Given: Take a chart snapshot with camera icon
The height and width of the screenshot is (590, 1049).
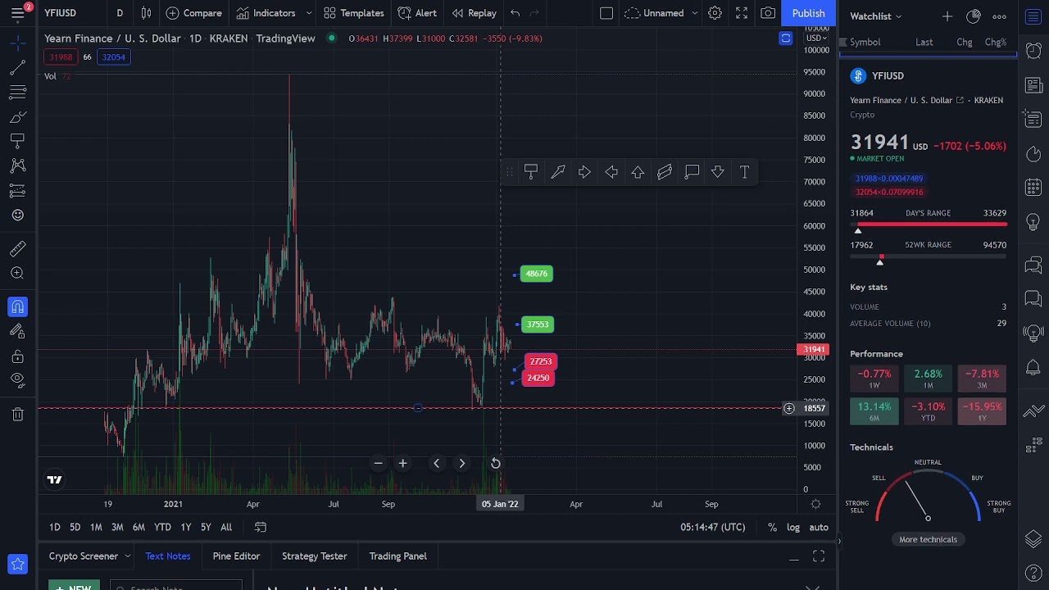Looking at the screenshot, I should click(x=768, y=13).
